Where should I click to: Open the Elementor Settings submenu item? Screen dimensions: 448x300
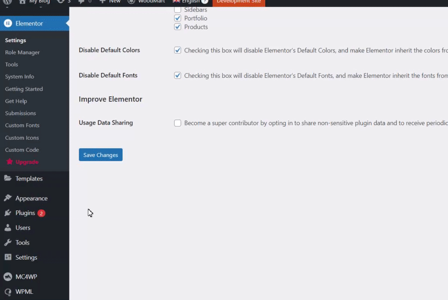point(15,40)
